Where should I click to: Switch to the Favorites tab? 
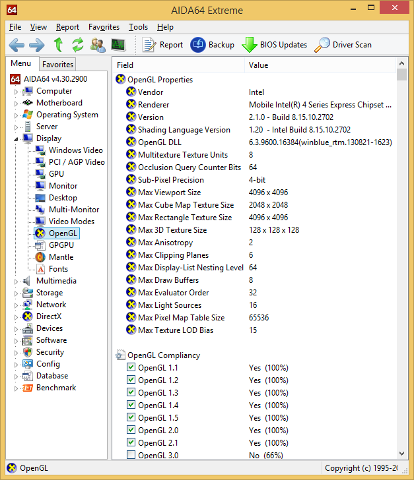57,65
